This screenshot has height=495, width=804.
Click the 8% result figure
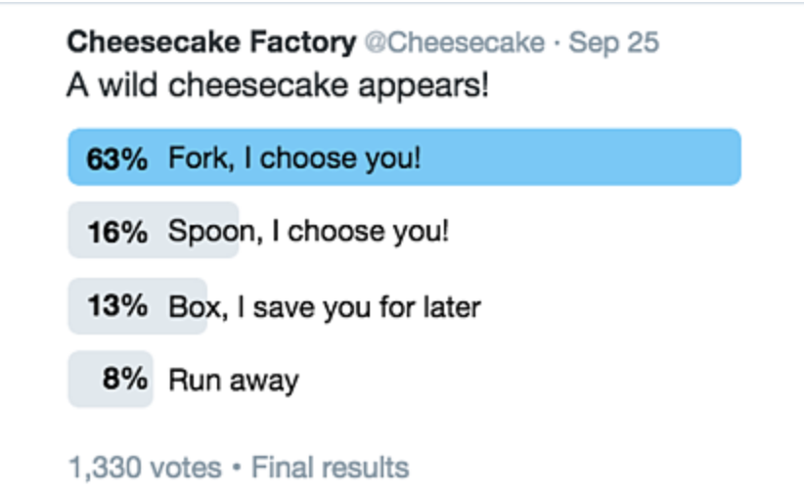click(x=124, y=380)
